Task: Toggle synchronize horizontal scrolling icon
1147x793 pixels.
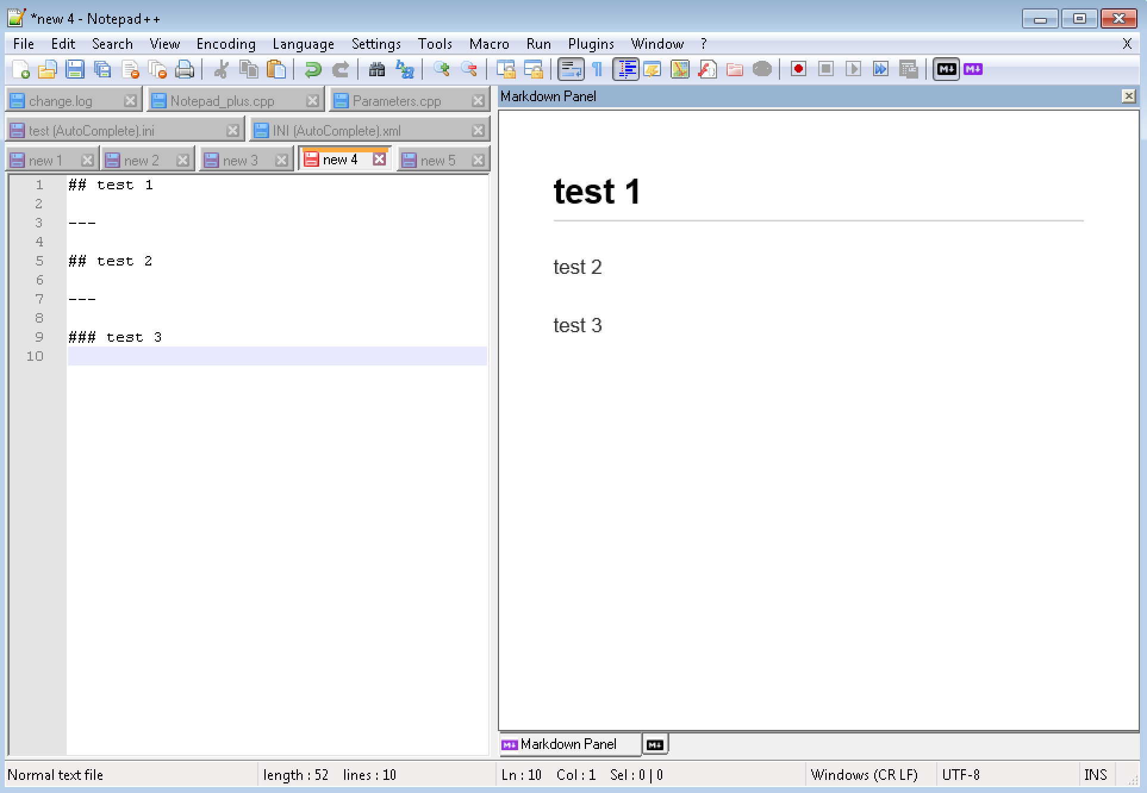Action: [x=533, y=70]
